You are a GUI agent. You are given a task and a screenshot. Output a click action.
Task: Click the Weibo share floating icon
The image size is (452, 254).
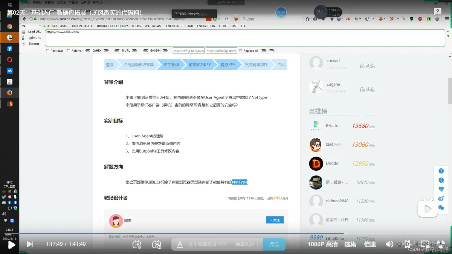coord(441,198)
